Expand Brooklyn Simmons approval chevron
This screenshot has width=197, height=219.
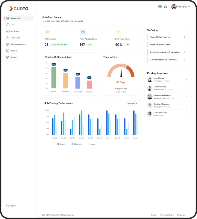186,105
